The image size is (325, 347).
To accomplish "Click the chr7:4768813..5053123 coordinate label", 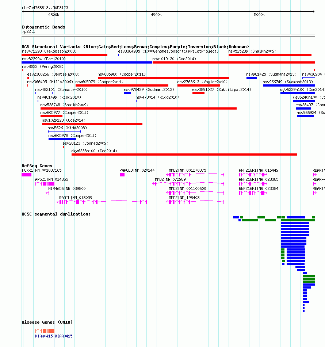I will pos(45,8).
